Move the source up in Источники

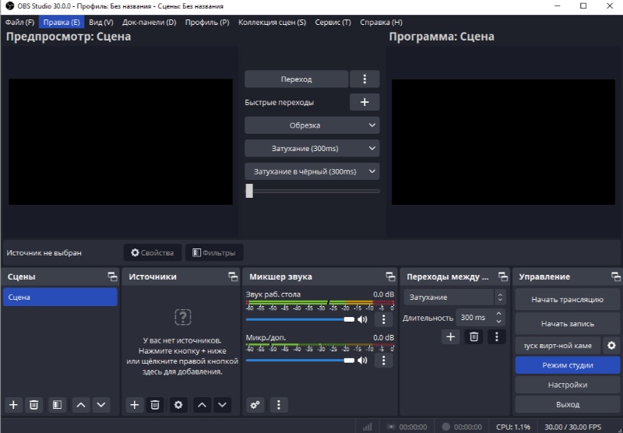click(202, 405)
